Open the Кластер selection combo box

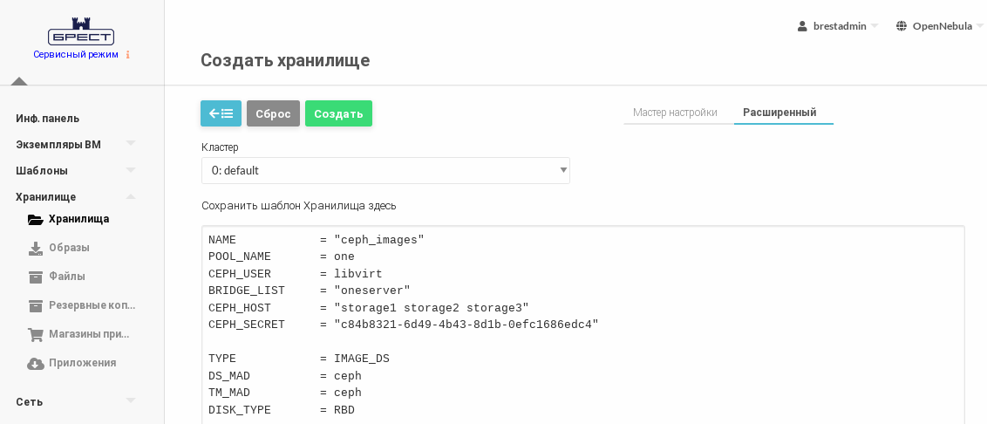click(x=385, y=170)
